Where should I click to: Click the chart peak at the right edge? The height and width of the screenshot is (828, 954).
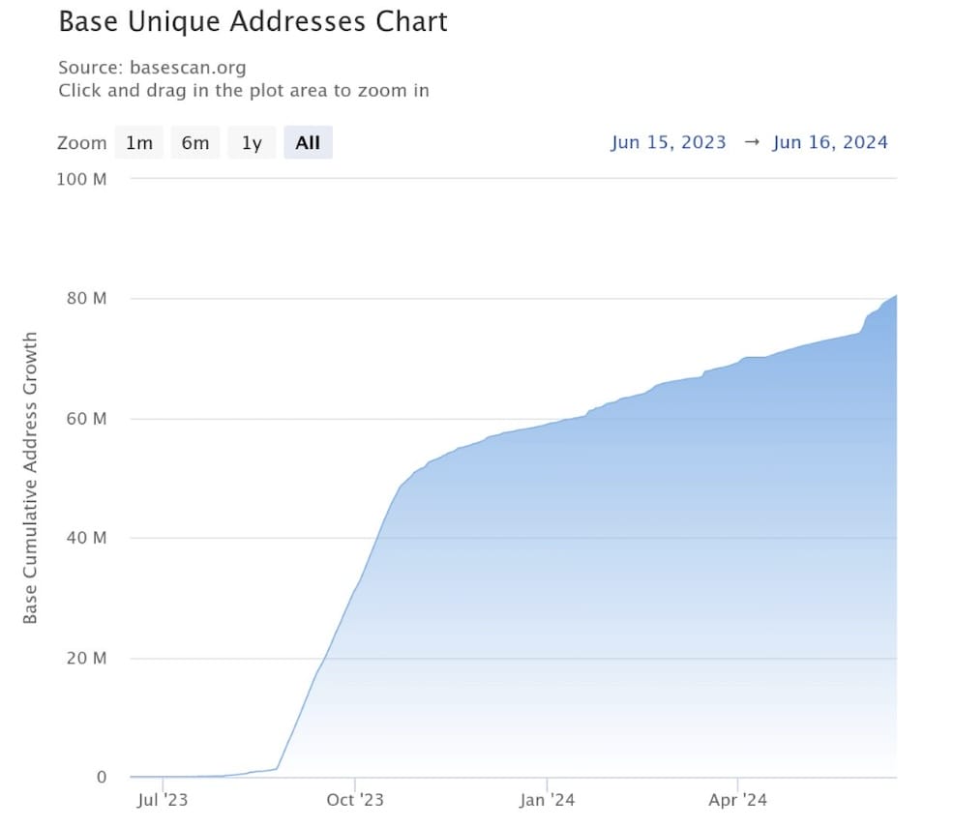coord(896,296)
